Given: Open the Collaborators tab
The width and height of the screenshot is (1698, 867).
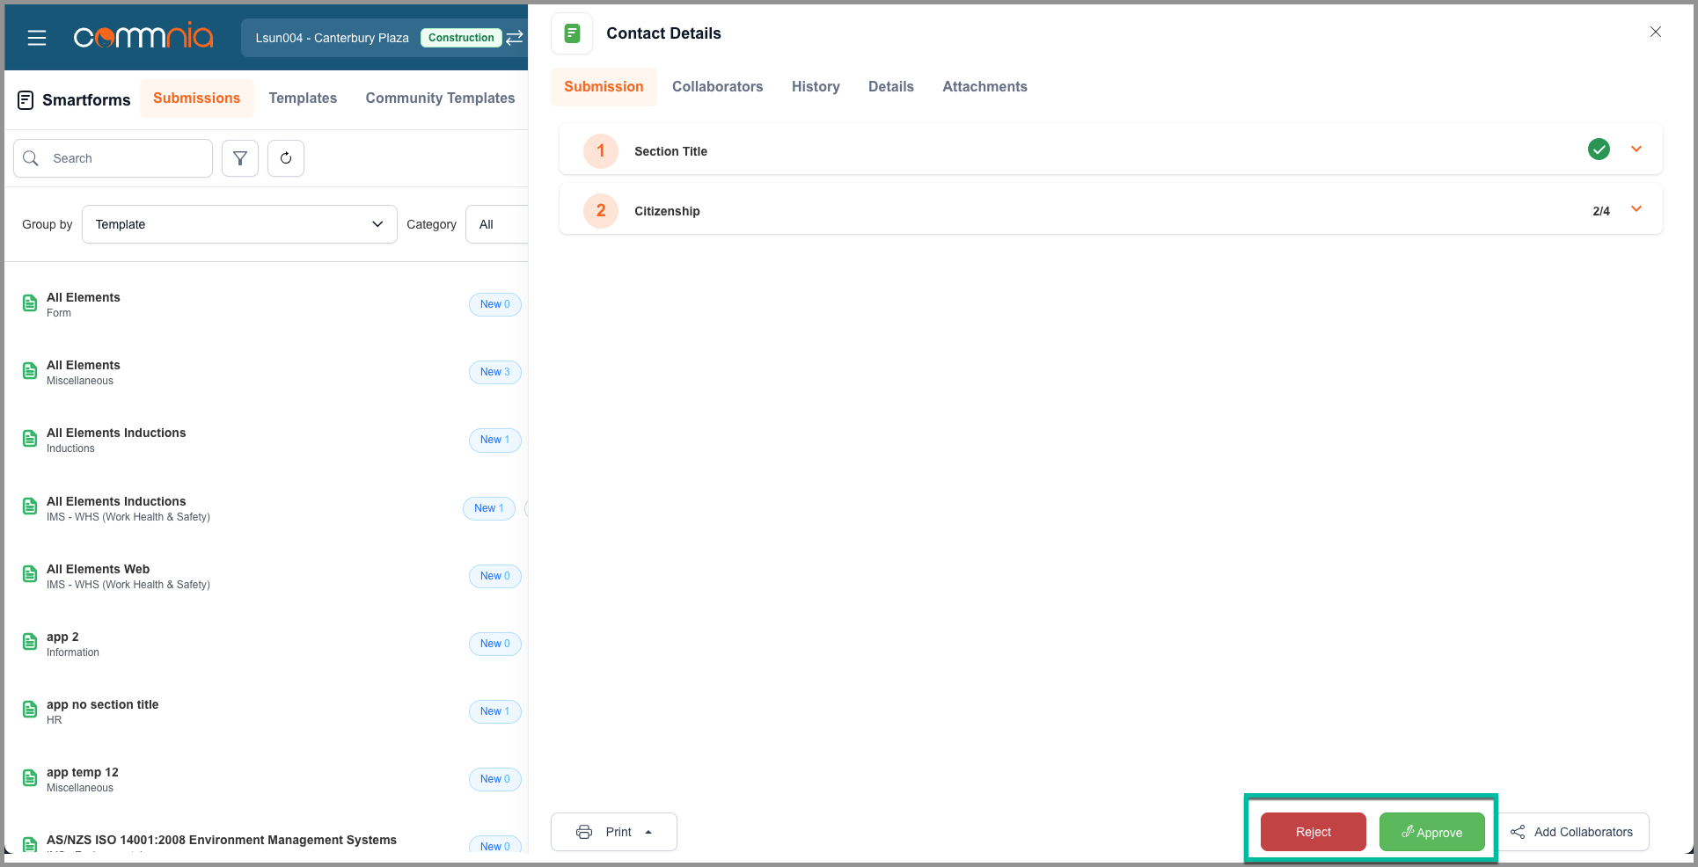Looking at the screenshot, I should pyautogui.click(x=717, y=87).
